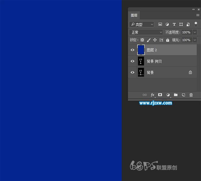Toggle the layer filtering on/off switch
201x181 pixels.
click(x=196, y=24)
